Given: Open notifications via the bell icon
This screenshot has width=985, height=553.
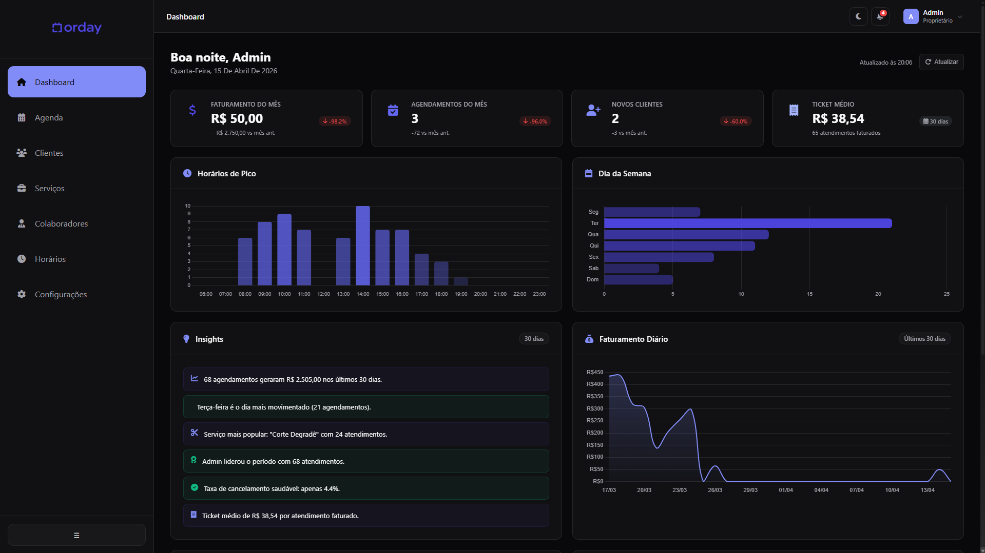Looking at the screenshot, I should point(879,16).
